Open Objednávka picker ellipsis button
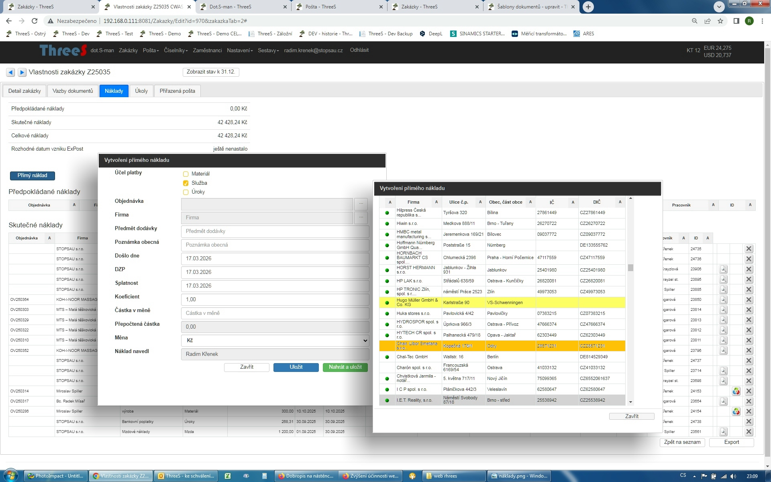The height and width of the screenshot is (482, 771). click(361, 204)
